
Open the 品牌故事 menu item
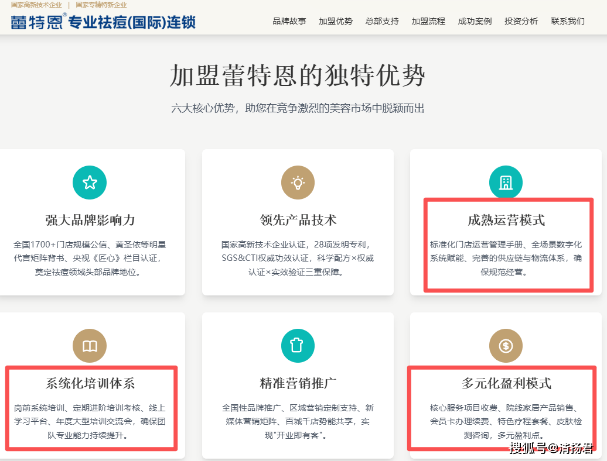(289, 20)
